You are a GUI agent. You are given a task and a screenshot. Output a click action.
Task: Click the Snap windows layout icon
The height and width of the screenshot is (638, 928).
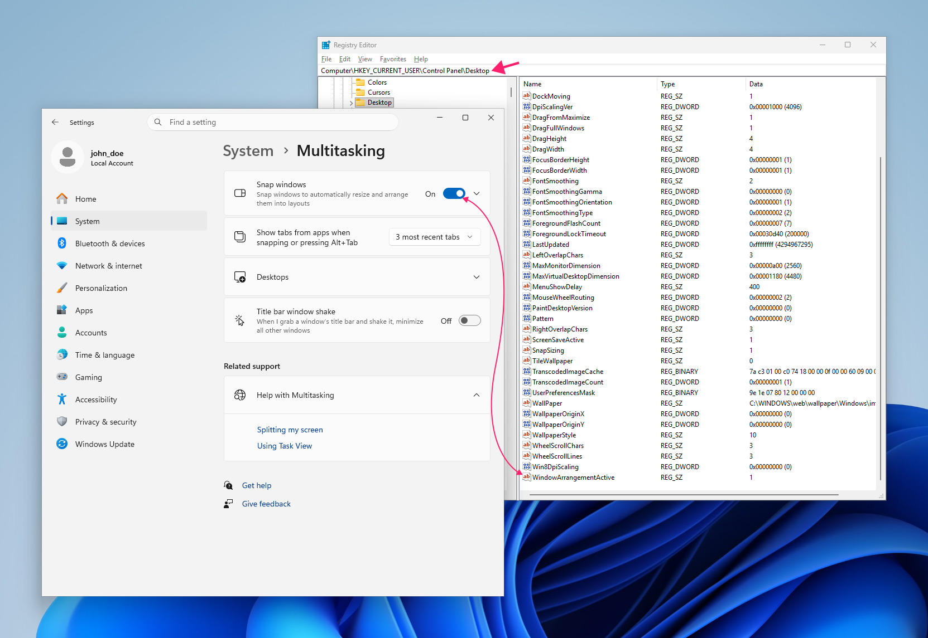point(240,193)
